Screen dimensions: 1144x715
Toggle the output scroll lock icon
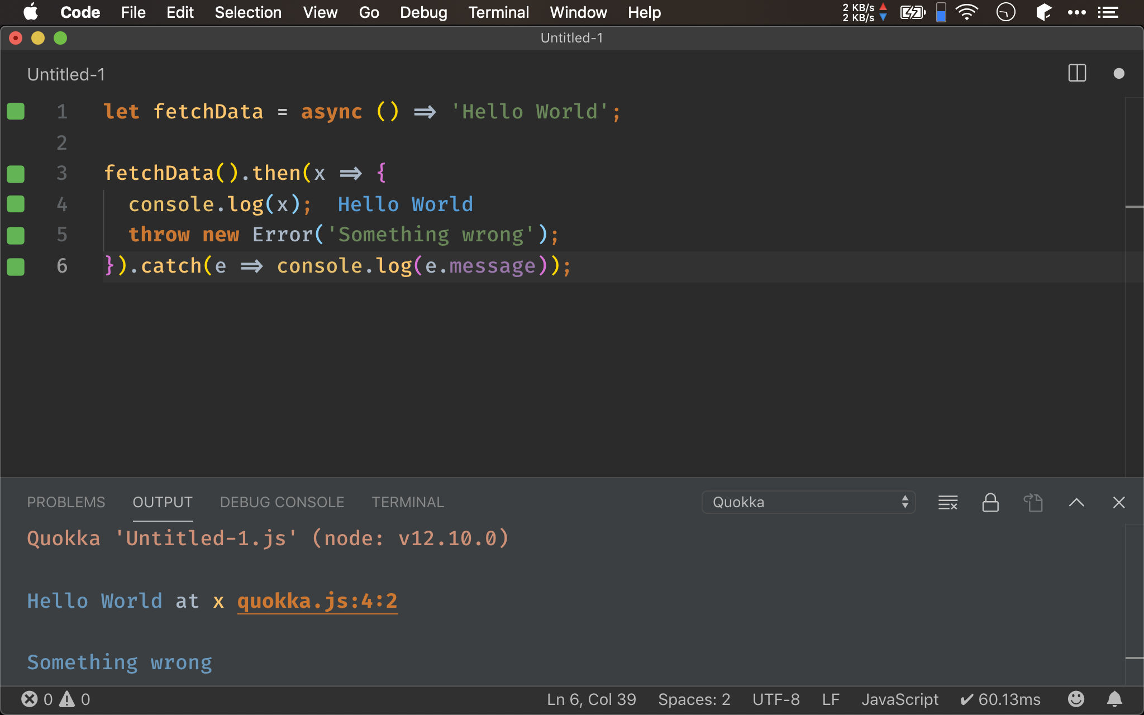point(990,502)
